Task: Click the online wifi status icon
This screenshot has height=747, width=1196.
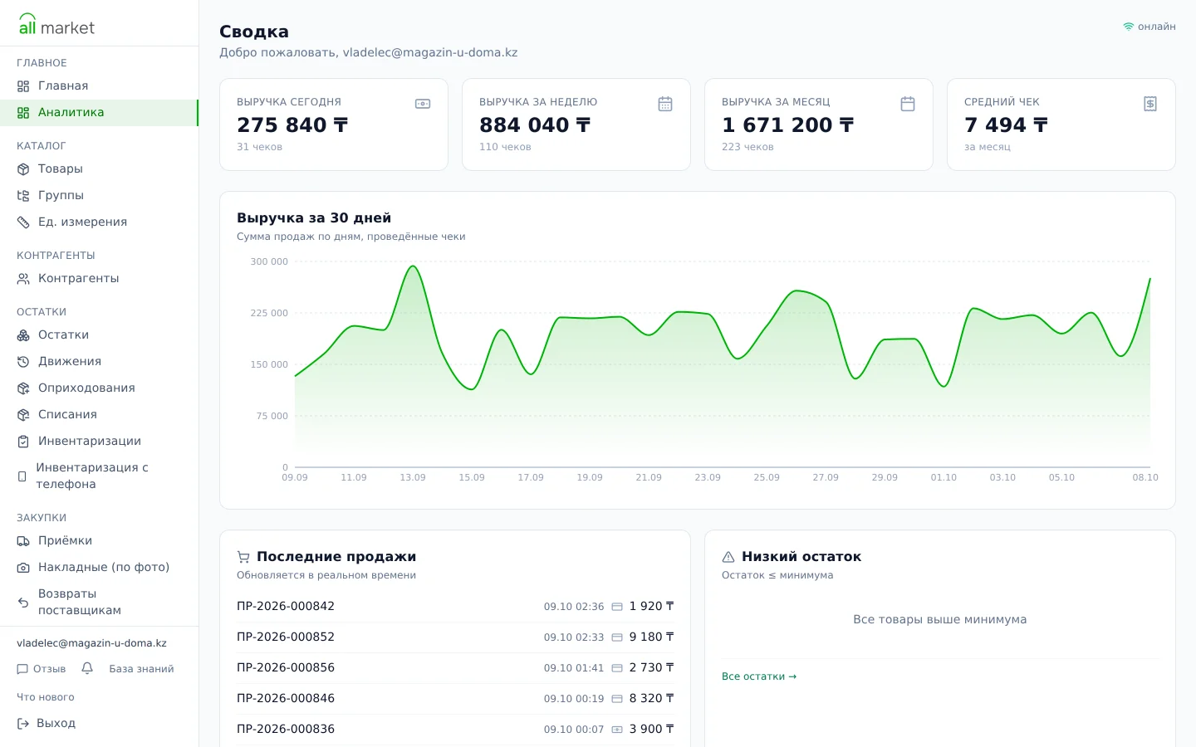Action: click(1129, 27)
